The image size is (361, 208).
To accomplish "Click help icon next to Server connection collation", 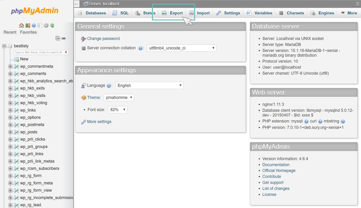I will point(140,48).
